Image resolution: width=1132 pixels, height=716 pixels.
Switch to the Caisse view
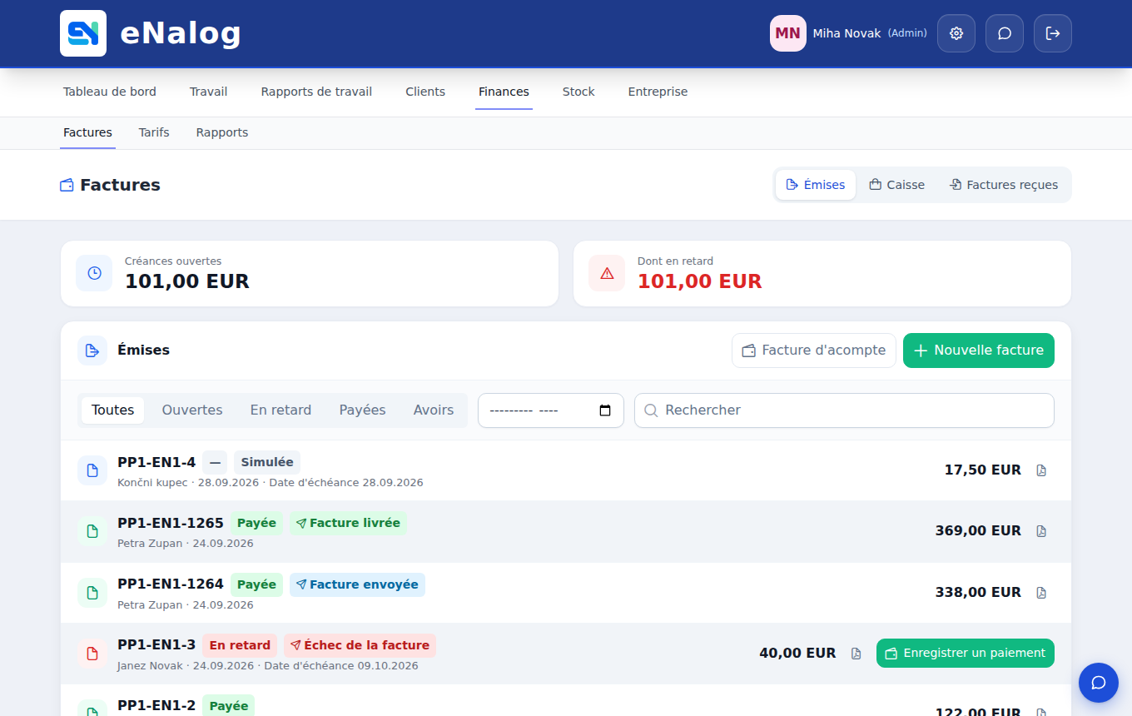click(x=897, y=185)
